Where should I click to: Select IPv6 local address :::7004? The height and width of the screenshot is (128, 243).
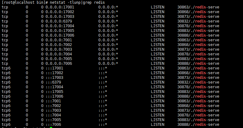point(53,115)
